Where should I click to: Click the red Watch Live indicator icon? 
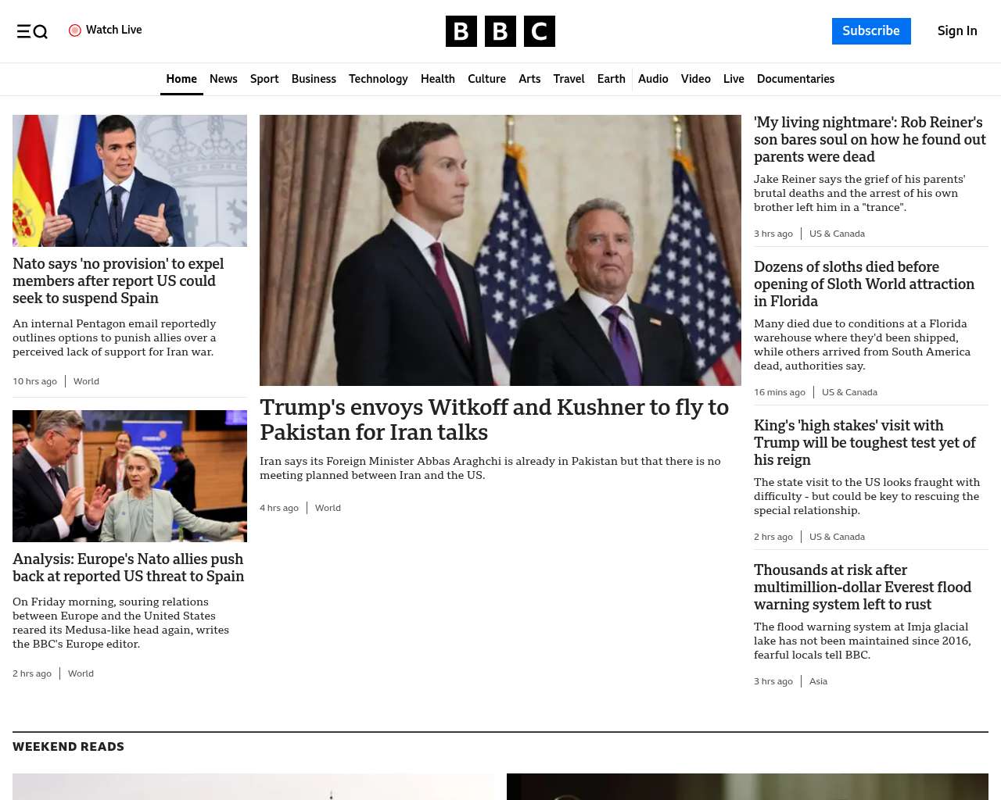pyautogui.click(x=75, y=30)
